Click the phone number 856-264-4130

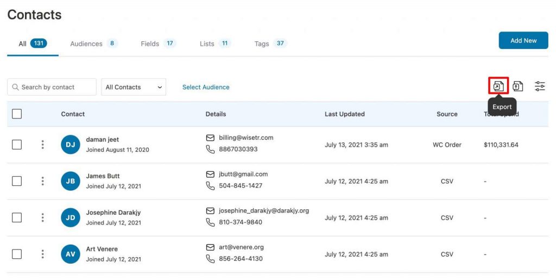pyautogui.click(x=241, y=259)
